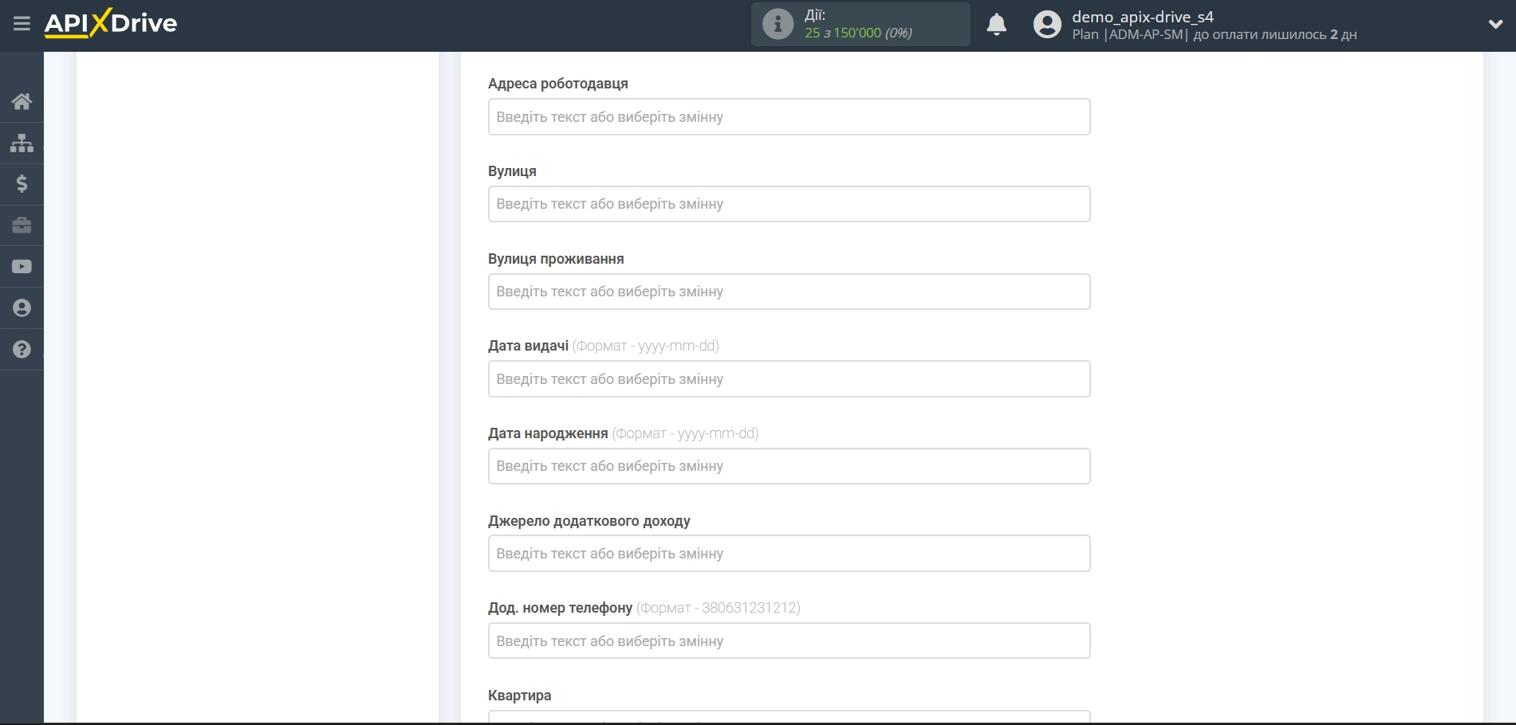Click the ApiX-Drive logo

(x=111, y=23)
